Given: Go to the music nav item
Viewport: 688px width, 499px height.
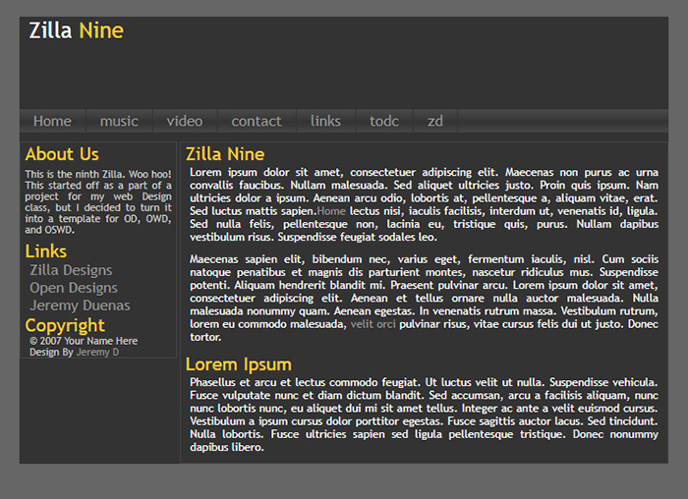Looking at the screenshot, I should 119,121.
